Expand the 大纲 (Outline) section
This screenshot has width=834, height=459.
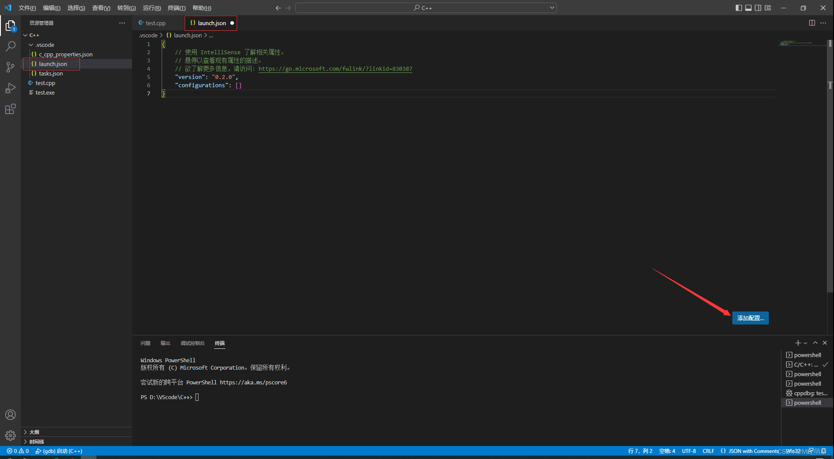pos(33,432)
